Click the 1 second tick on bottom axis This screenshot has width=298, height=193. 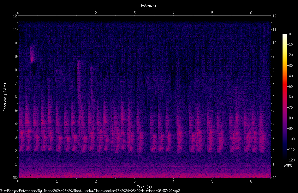[x=57, y=181]
